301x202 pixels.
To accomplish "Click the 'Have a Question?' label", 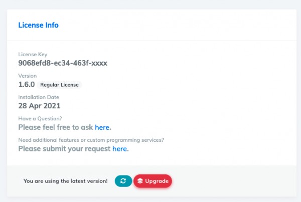I will 40,119.
